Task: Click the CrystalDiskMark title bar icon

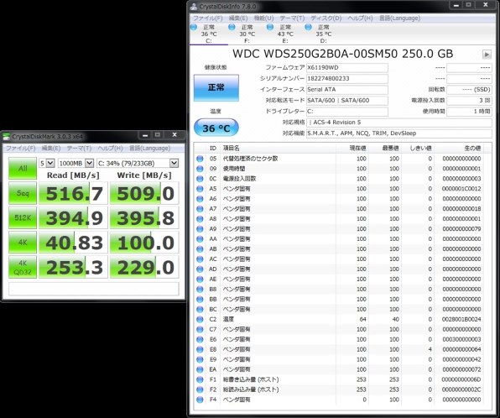Action: pos(7,137)
